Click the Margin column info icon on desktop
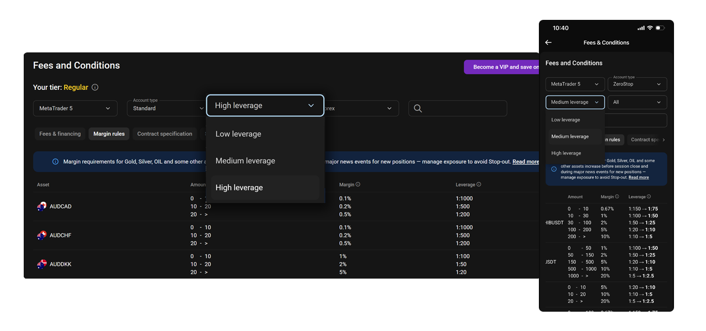Image resolution: width=706 pixels, height=331 pixels. (x=358, y=185)
